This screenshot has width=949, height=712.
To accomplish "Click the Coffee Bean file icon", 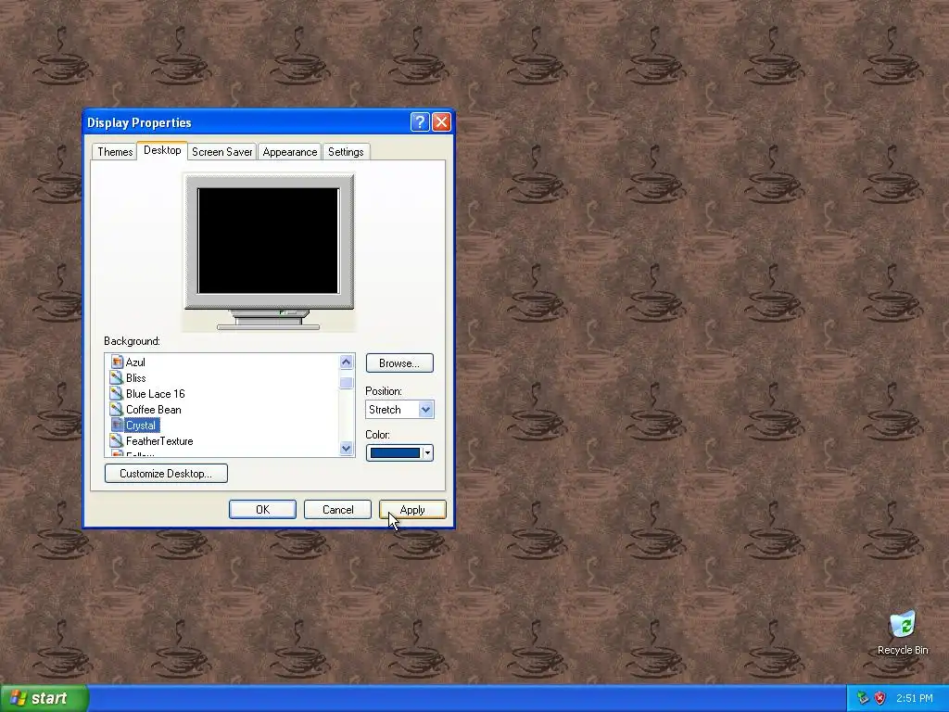I will pyautogui.click(x=117, y=409).
